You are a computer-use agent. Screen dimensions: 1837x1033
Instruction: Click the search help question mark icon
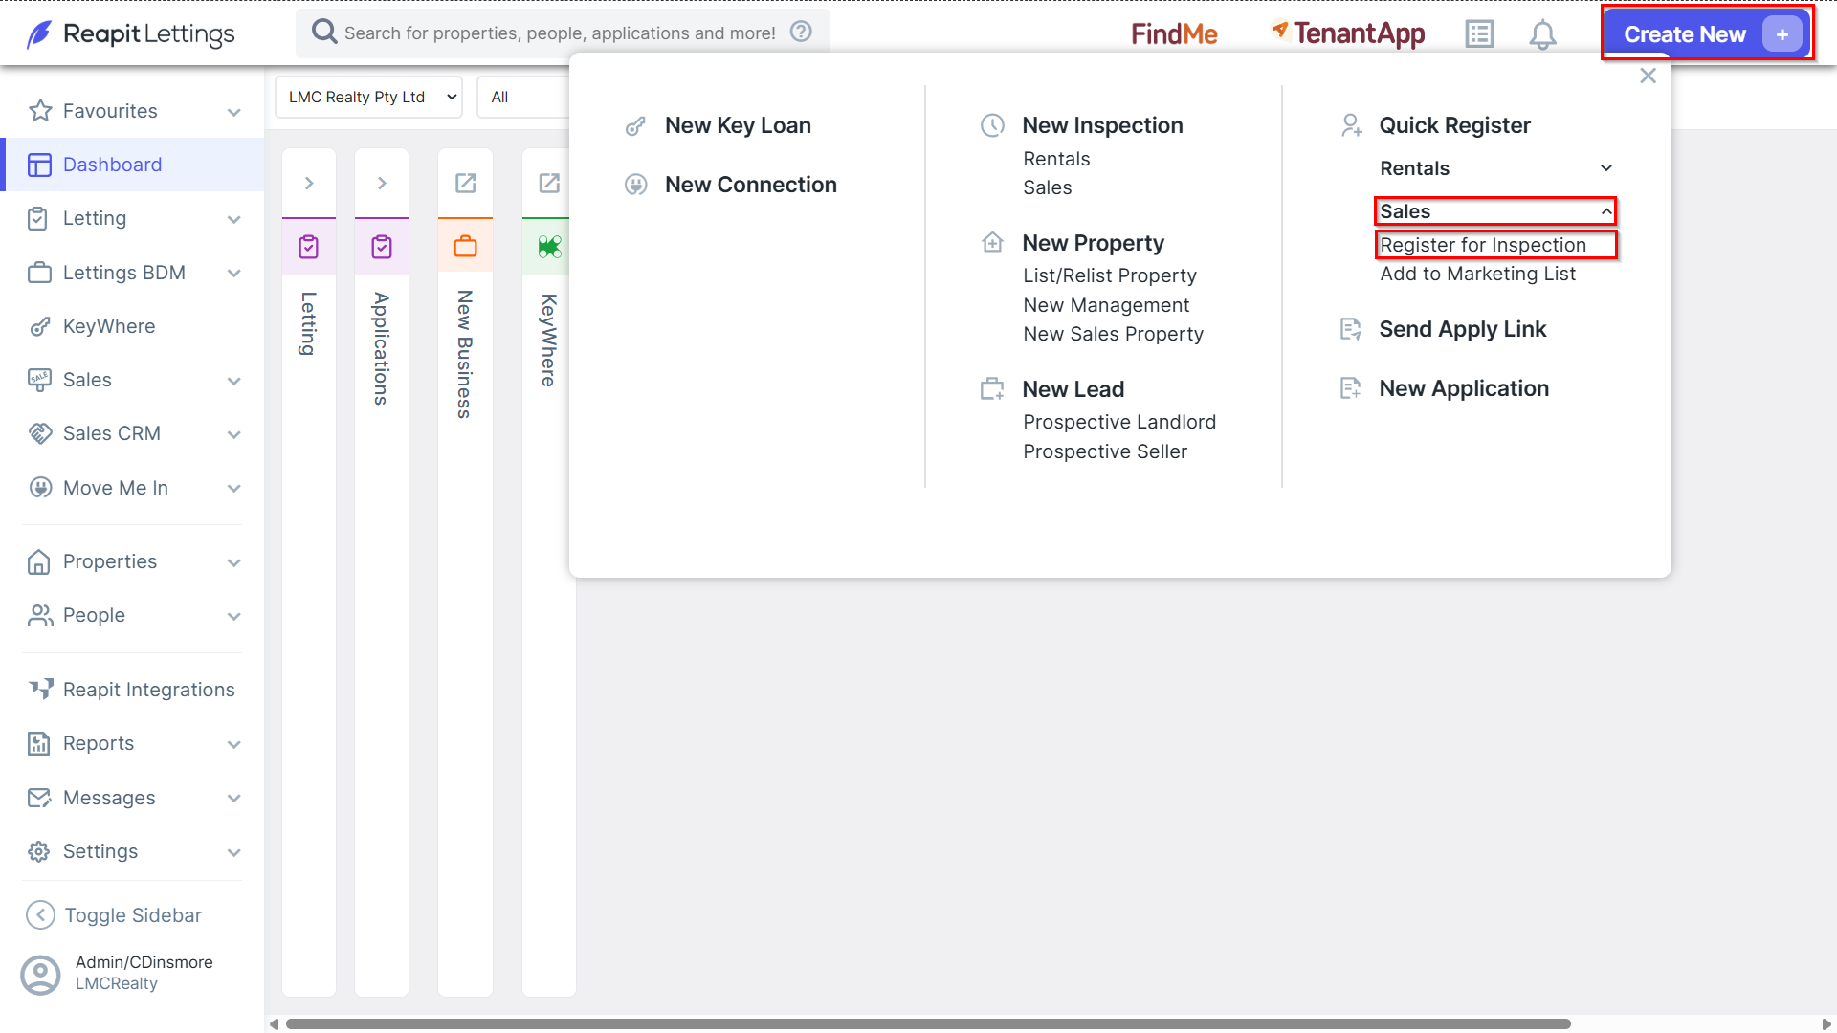(x=801, y=32)
